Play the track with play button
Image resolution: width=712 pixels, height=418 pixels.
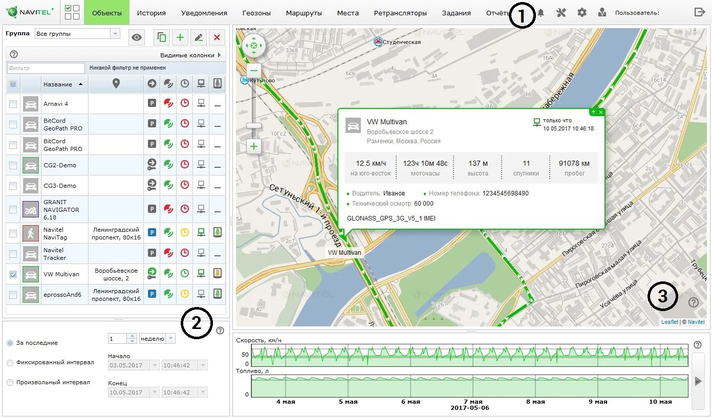tap(698, 381)
